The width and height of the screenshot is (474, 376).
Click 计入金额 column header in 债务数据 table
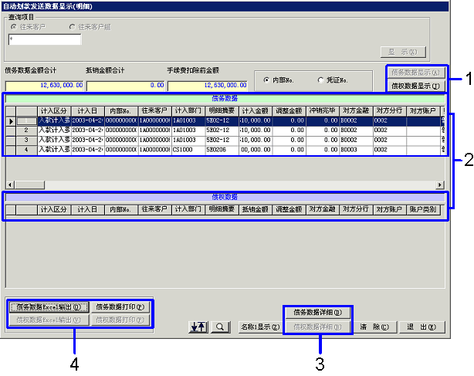[x=256, y=111]
